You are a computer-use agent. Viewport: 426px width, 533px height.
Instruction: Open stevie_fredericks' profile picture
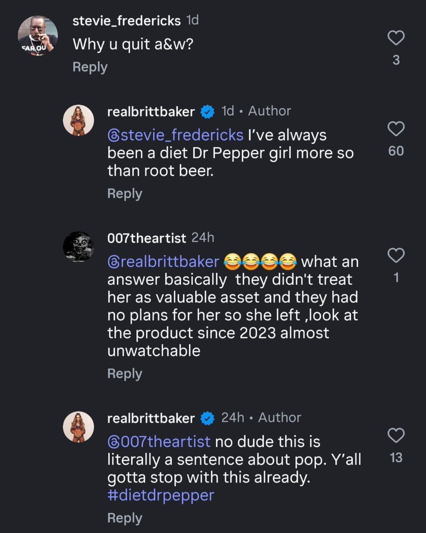tap(37, 36)
